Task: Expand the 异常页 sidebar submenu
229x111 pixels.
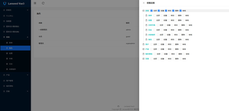Action: point(15,10)
